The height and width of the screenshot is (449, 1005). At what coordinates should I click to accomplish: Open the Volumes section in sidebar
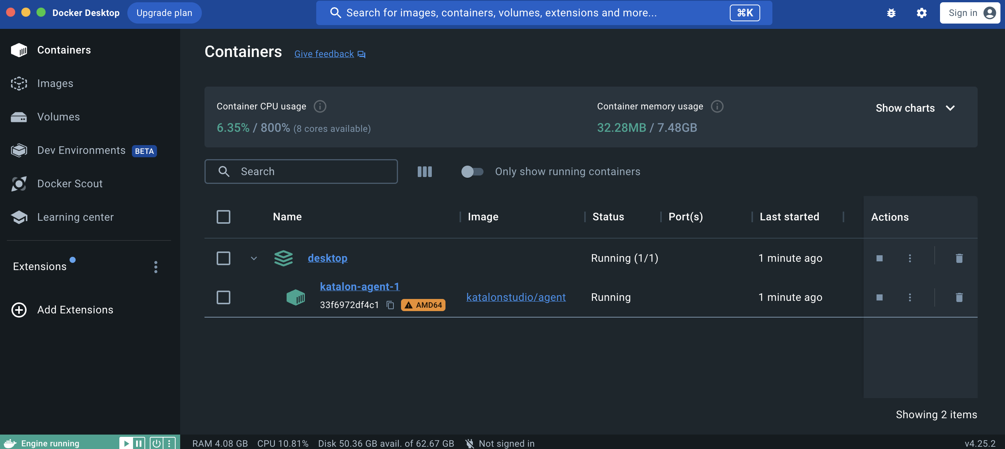58,117
